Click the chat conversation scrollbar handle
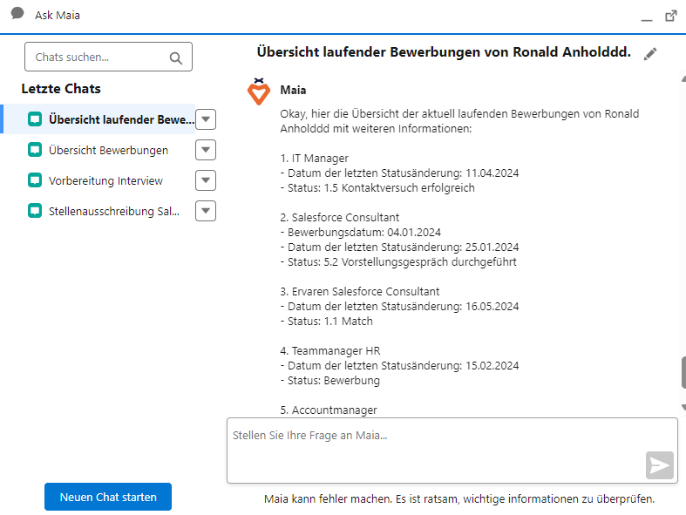The width and height of the screenshot is (686, 515). [x=683, y=372]
